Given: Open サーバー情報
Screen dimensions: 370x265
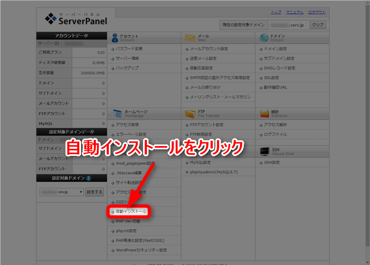Looking at the screenshot, I should click(x=127, y=59).
